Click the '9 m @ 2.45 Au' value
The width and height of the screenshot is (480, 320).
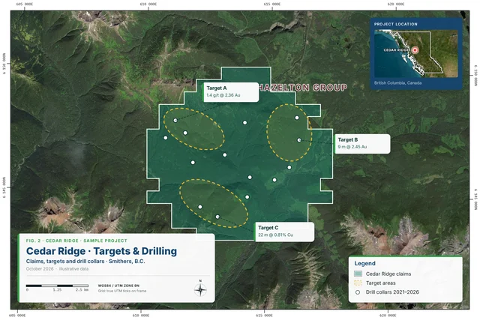click(x=352, y=147)
